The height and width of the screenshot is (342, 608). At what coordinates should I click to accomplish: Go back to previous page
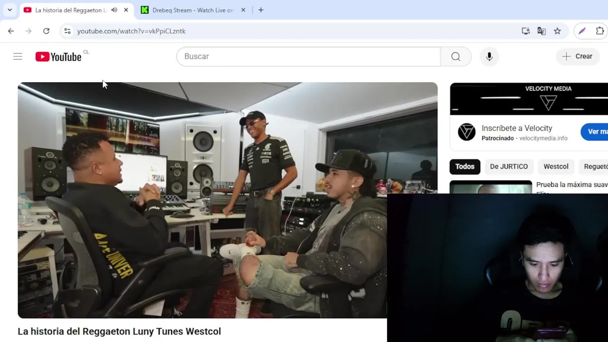pyautogui.click(x=11, y=31)
